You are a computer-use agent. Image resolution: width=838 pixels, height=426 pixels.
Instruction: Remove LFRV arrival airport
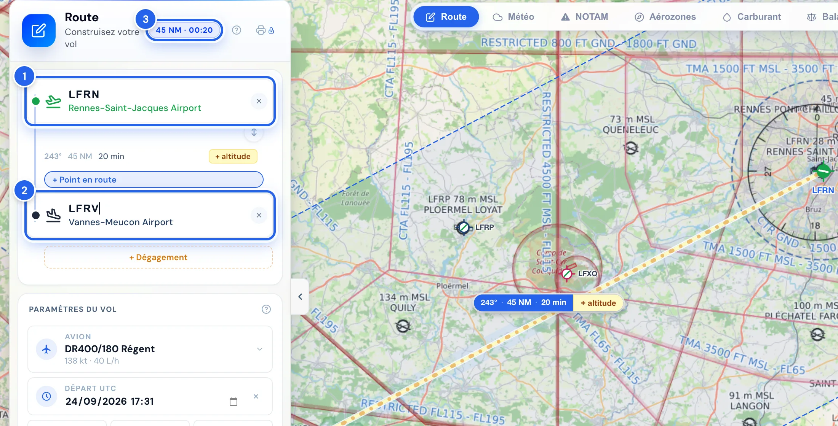coord(259,215)
